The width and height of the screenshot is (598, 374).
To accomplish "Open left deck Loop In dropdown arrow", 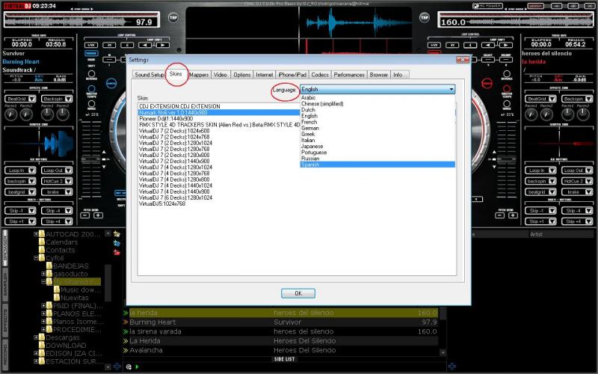I will click(x=31, y=171).
